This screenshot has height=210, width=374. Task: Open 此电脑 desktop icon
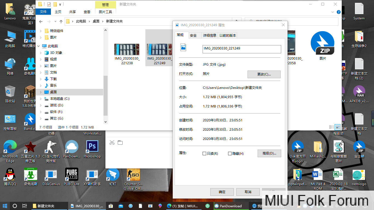point(10,39)
